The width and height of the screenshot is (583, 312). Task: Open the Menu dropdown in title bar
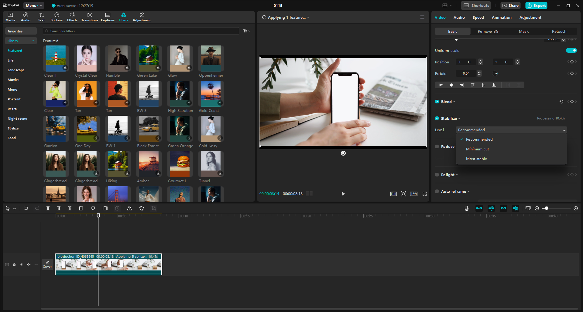tap(33, 5)
